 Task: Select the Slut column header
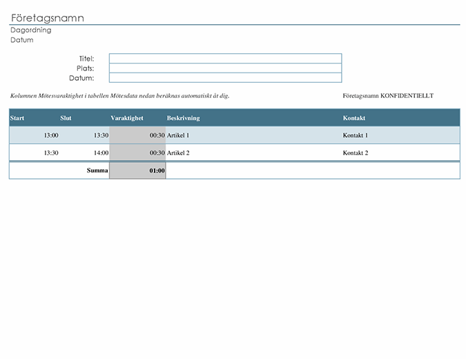click(66, 118)
